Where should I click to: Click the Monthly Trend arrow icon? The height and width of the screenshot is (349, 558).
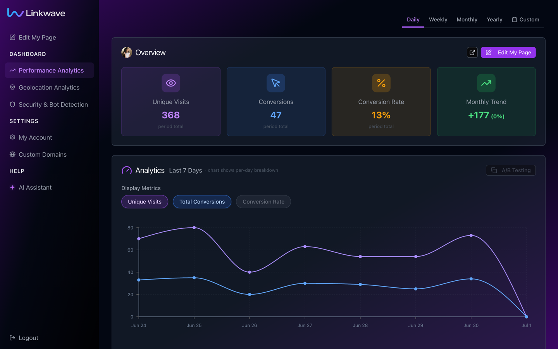(486, 83)
